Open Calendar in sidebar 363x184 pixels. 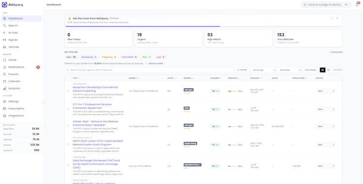[x=21, y=81]
